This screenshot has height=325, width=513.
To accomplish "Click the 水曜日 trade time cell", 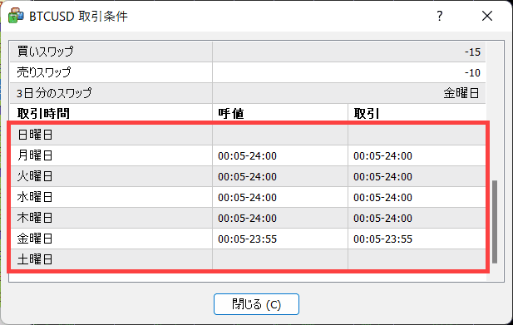I will 417,197.
